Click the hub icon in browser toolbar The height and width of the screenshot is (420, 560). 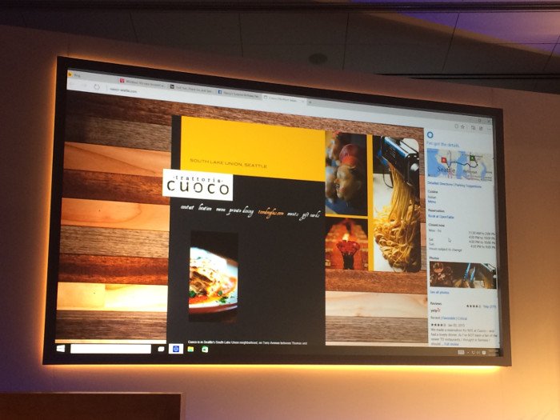point(473,127)
